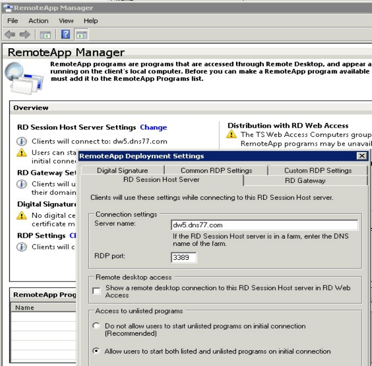Click the Forward arrow toolbar icon
Image resolution: width=372 pixels, height=366 pixels.
pos(25,35)
